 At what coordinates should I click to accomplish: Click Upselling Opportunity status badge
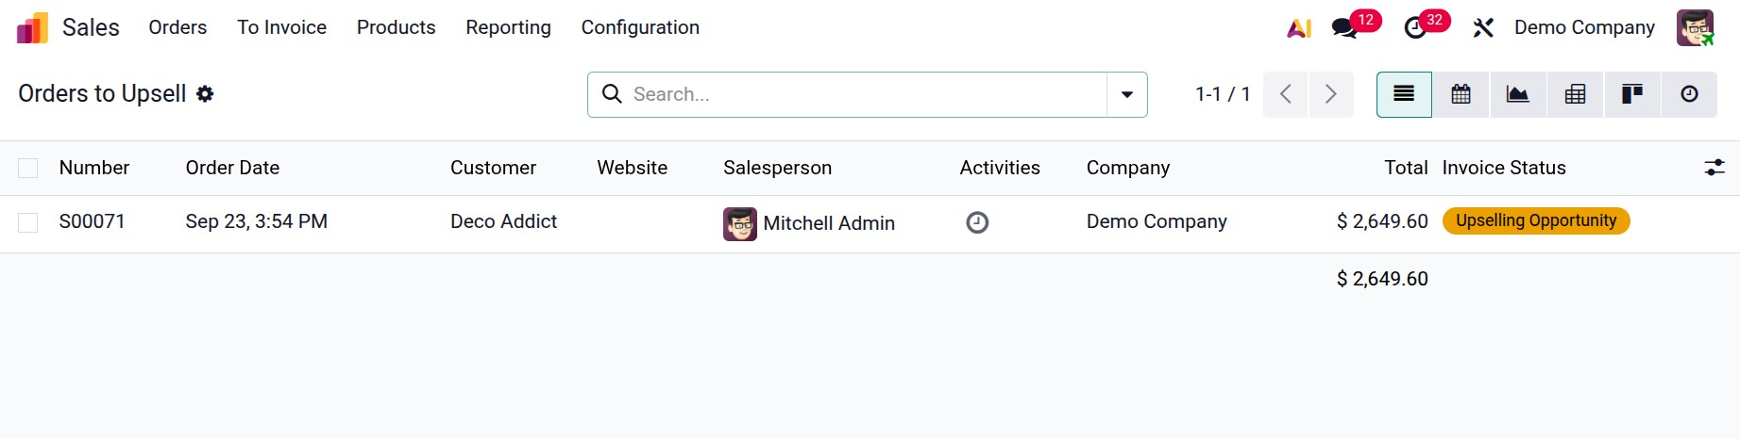[1535, 220]
